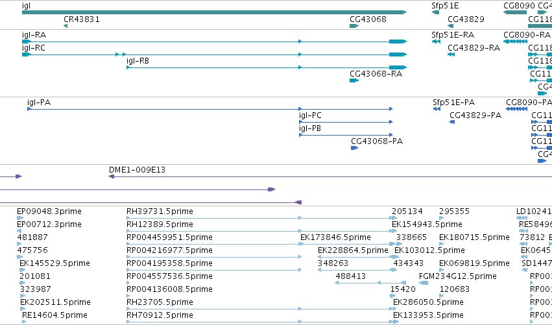Image resolution: width=552 pixels, height=325 pixels.
Task: Click the 323987 feature label
Action: 35,289
